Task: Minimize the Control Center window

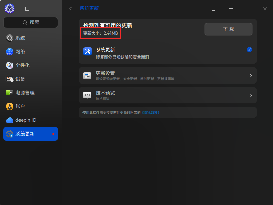Action: (231, 8)
